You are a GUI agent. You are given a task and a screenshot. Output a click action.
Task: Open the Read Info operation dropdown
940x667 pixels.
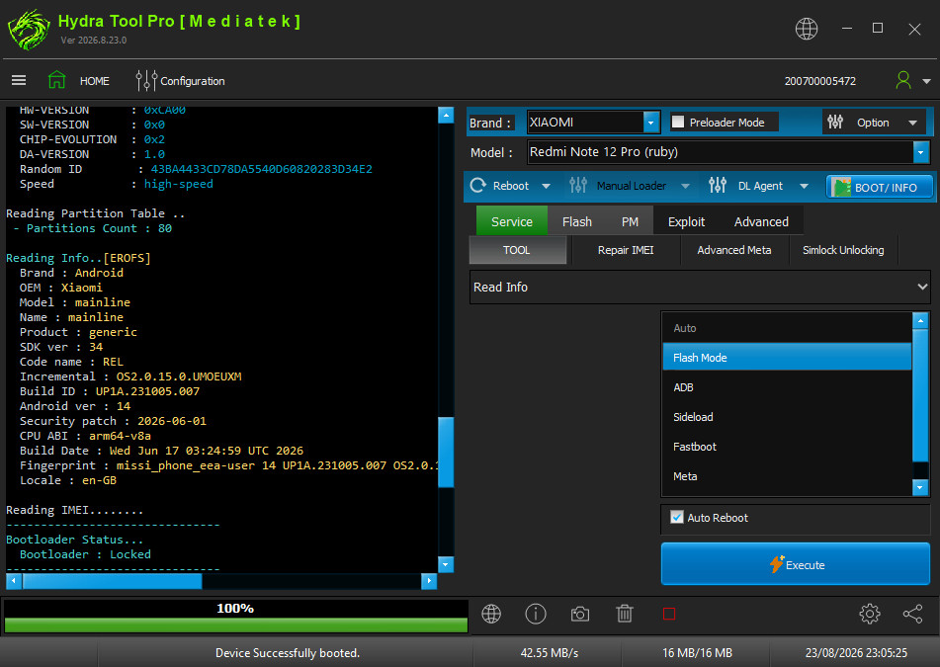coord(700,287)
